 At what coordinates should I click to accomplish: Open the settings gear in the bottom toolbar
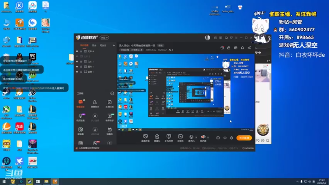(x=232, y=138)
